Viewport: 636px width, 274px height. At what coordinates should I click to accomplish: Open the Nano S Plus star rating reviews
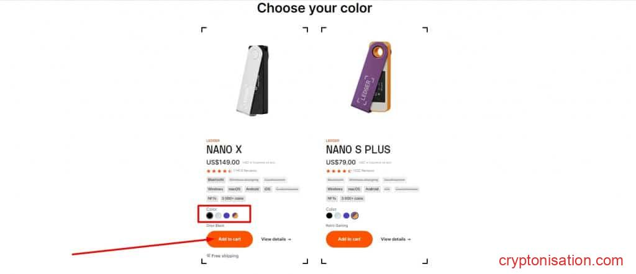351,171
